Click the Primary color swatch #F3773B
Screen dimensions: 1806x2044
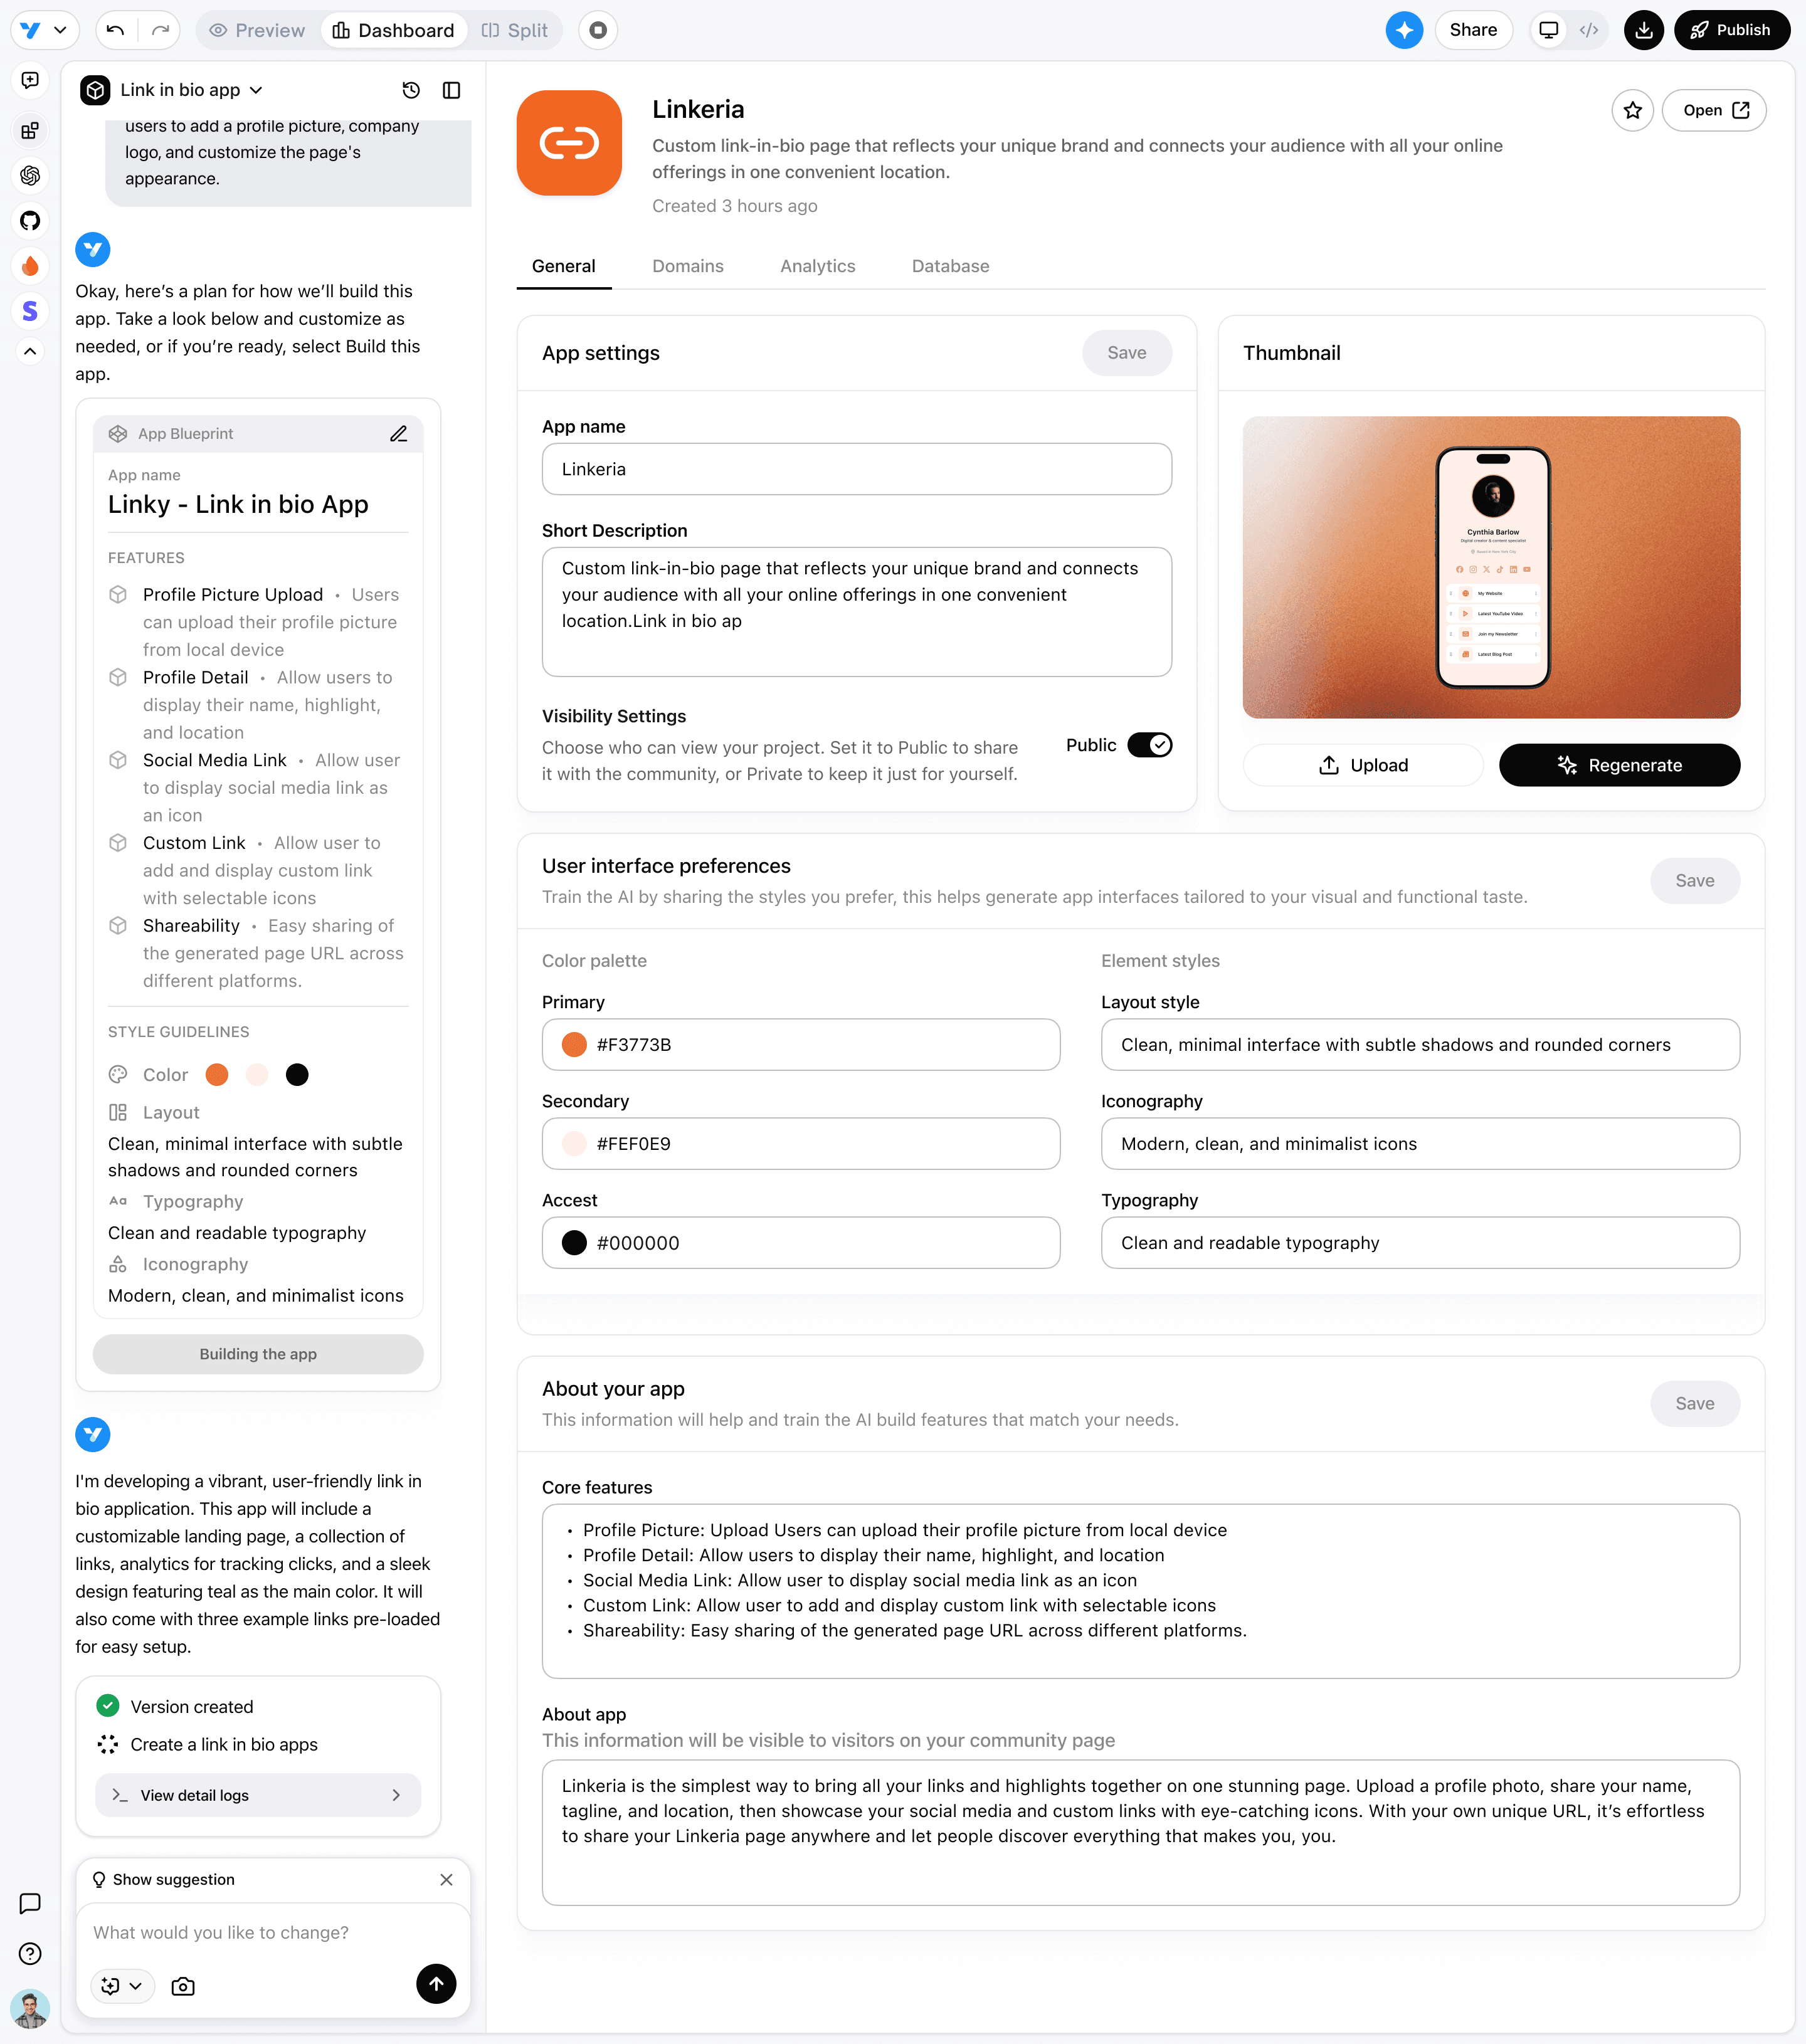574,1045
